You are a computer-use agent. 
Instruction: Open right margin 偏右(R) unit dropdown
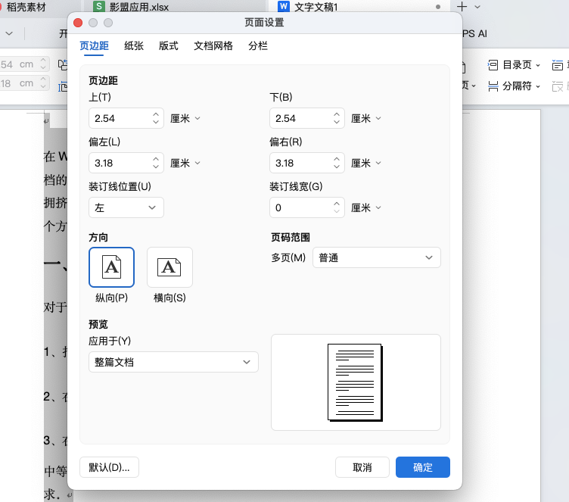(x=365, y=163)
